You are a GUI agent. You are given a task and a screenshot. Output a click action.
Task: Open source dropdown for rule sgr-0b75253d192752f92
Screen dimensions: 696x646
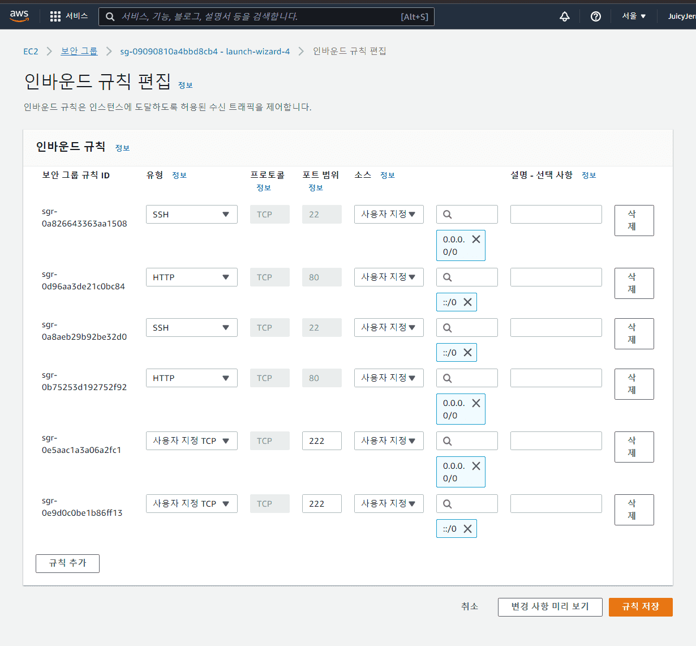click(389, 378)
